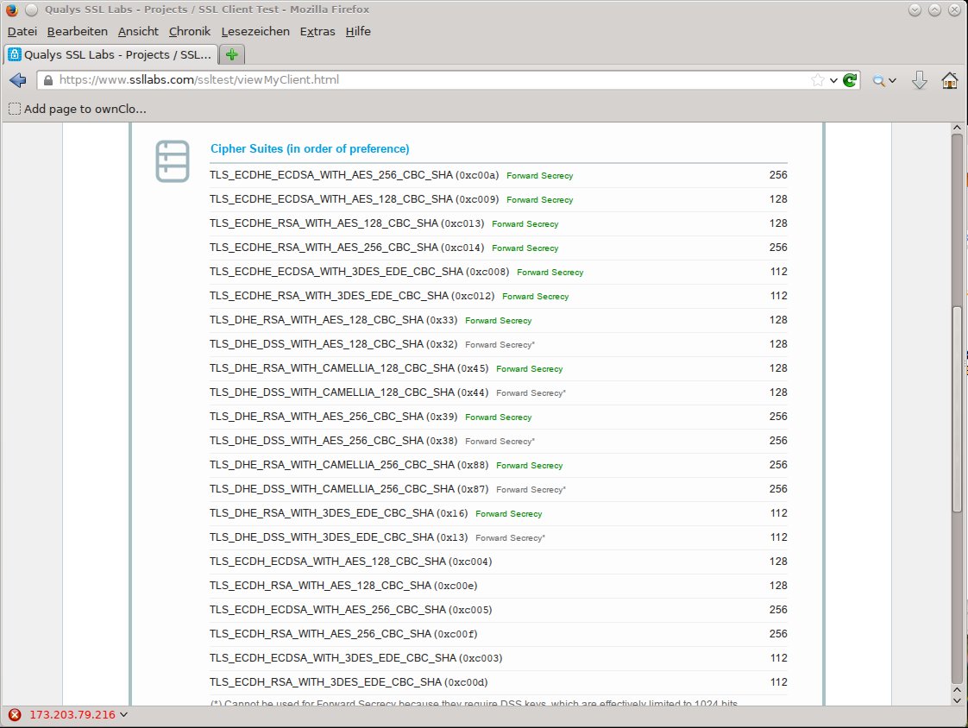Click TLS_ECDH_RSA_WITH_AES_128_CBC_SHA (0xc00e) cipher
The width and height of the screenshot is (968, 728).
coord(343,586)
